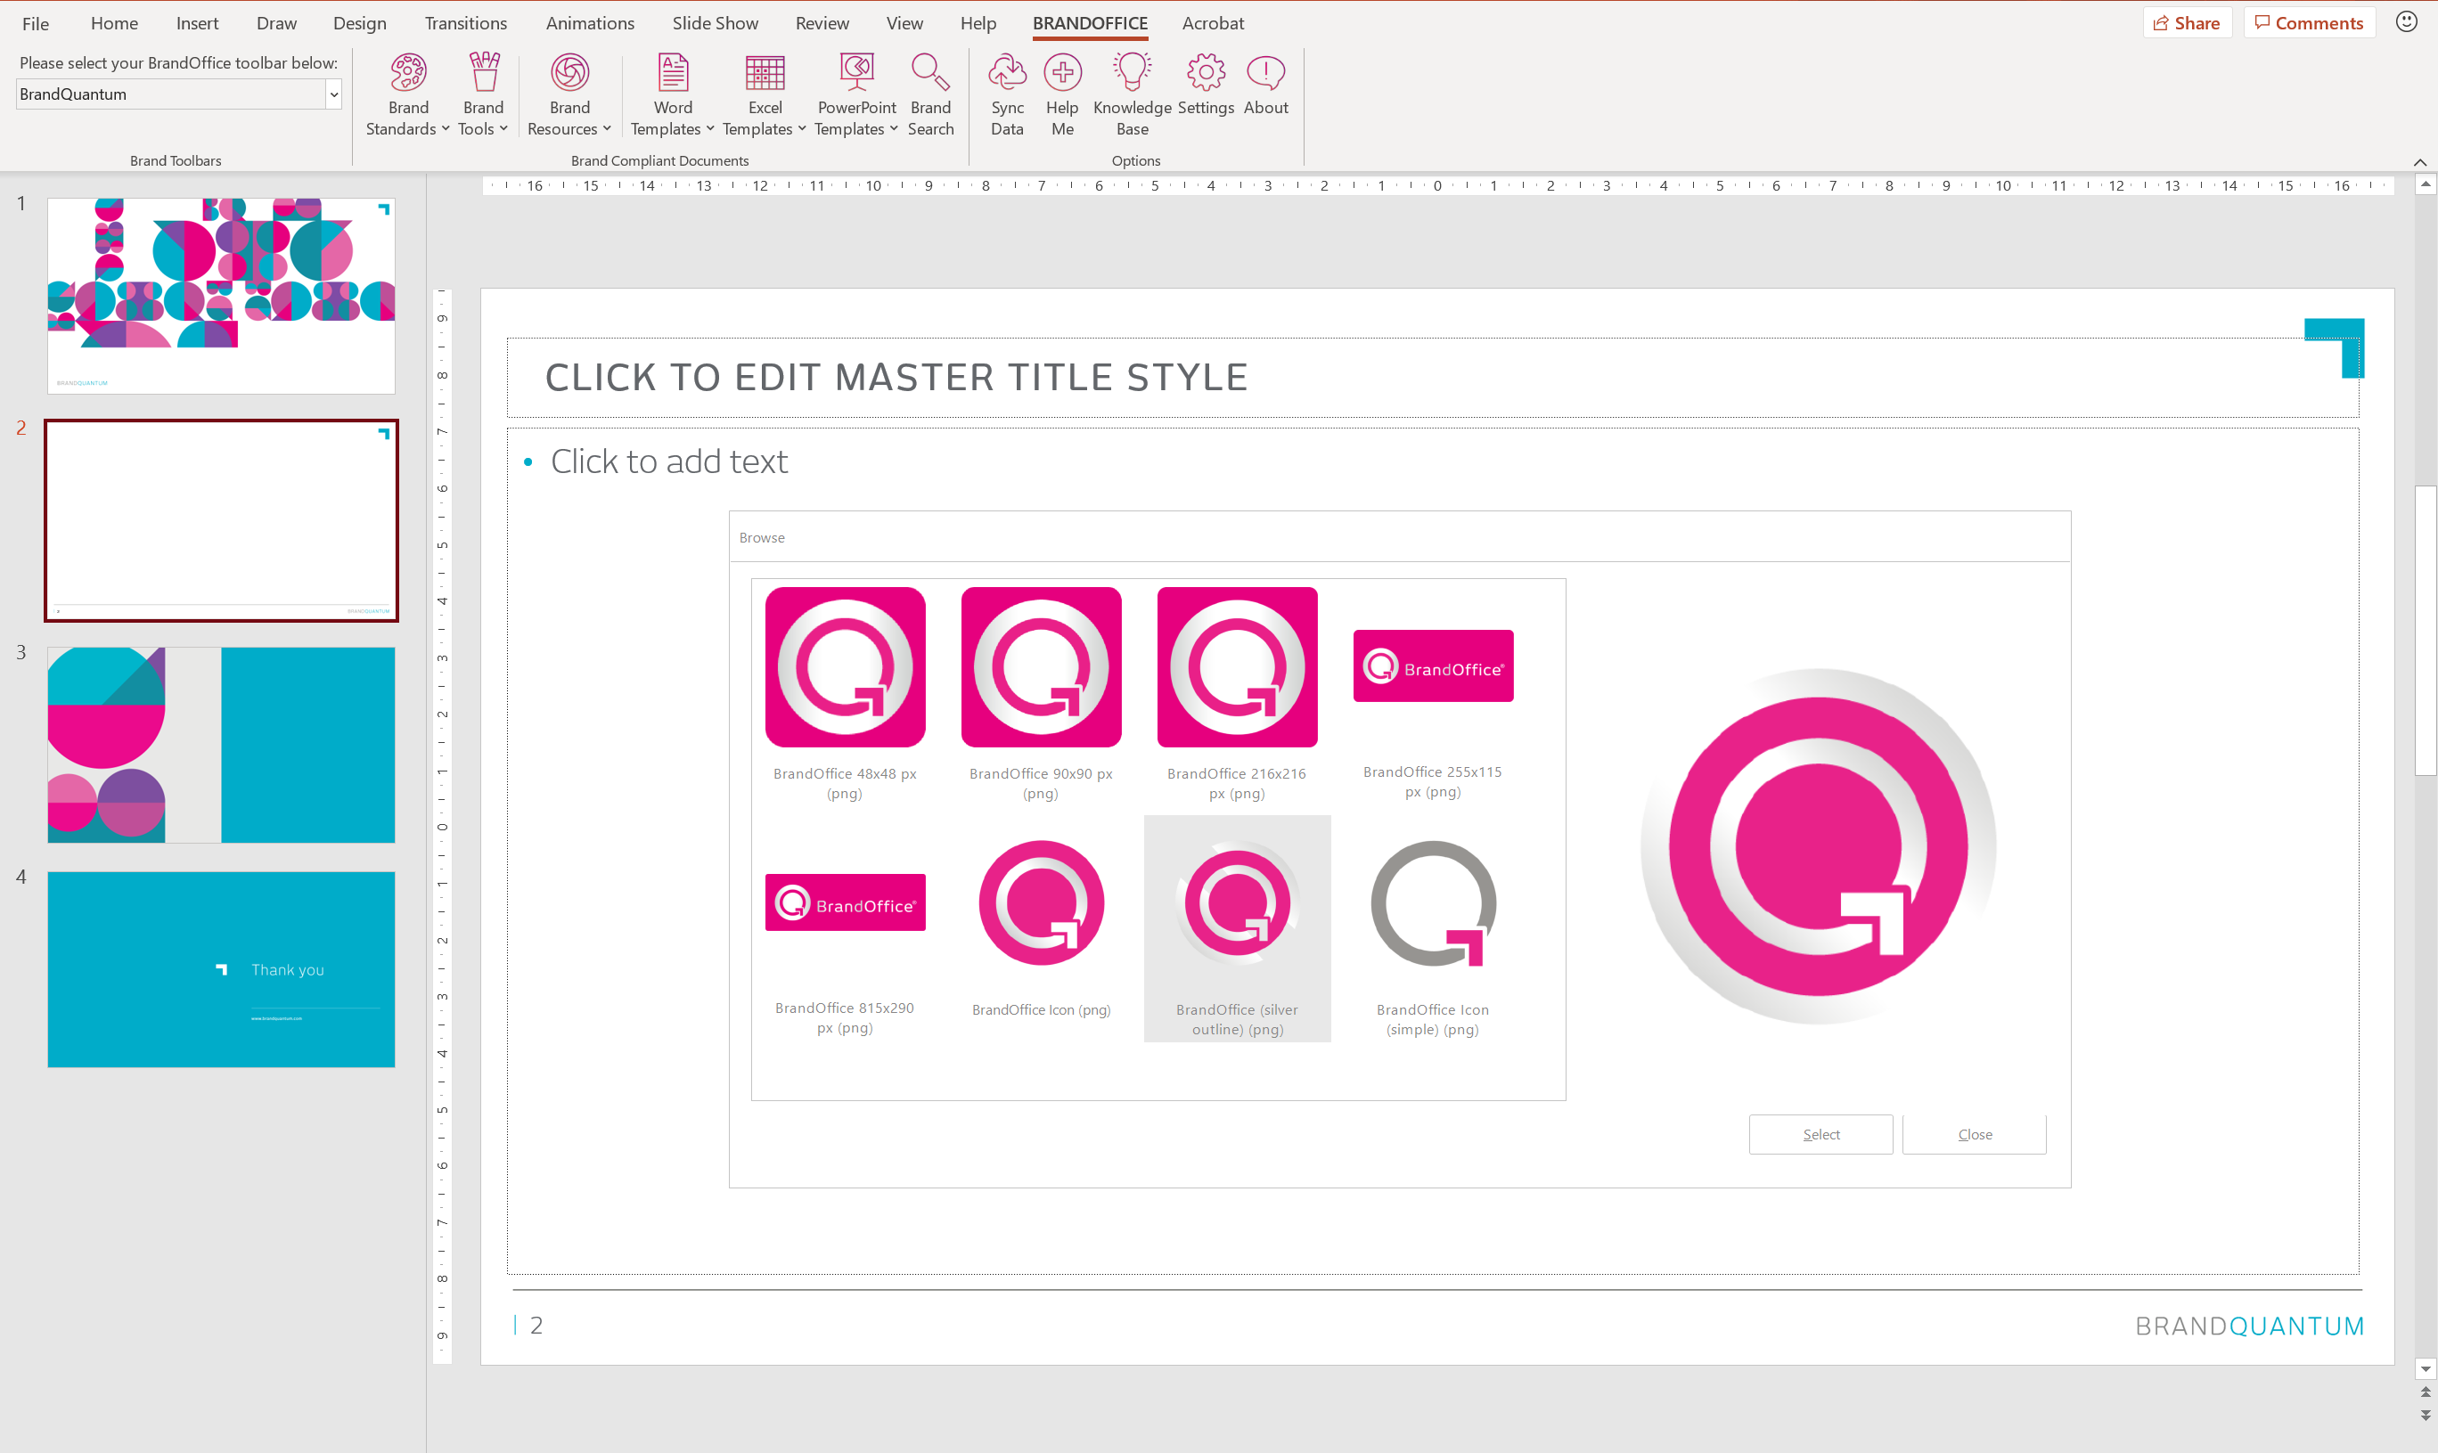Select slide 1 thumbnail

point(221,296)
